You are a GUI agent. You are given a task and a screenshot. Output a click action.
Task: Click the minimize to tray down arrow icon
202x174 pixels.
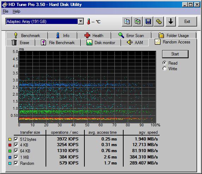[x=171, y=22]
